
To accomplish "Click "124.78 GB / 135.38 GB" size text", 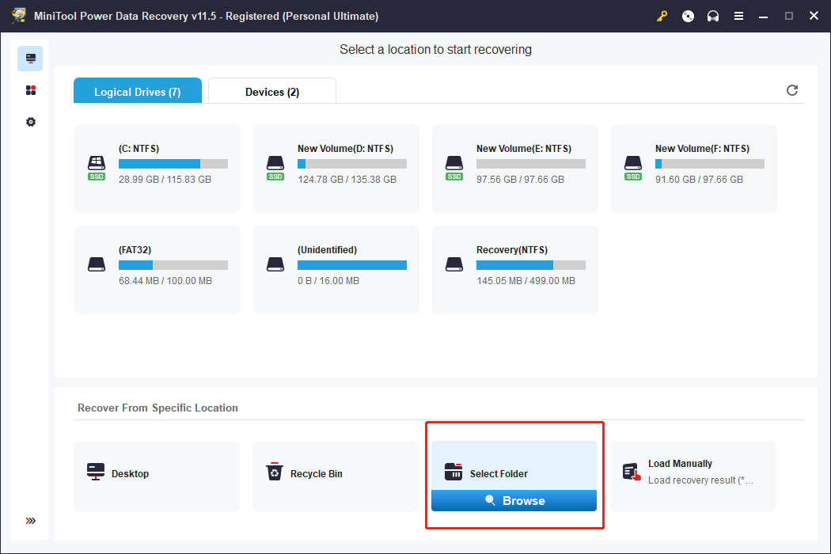I will point(347,179).
